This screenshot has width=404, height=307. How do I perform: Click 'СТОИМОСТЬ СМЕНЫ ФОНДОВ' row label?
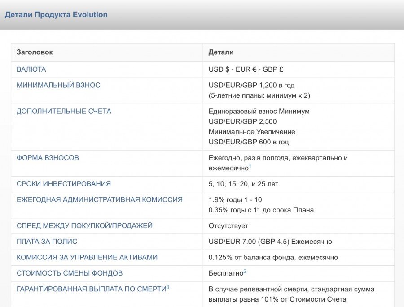(70, 273)
